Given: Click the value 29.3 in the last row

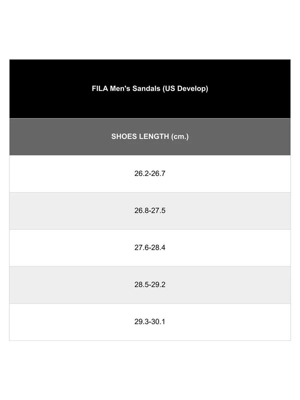Looking at the screenshot, I should point(141,322).
